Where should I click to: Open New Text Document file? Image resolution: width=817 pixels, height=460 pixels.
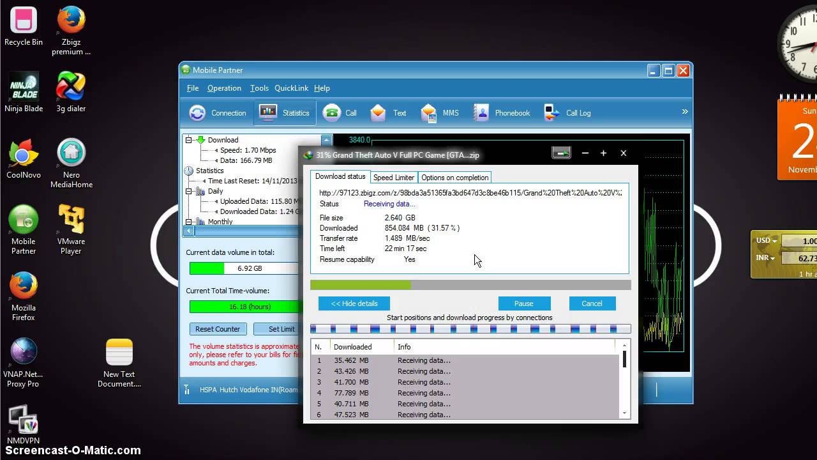coord(119,363)
